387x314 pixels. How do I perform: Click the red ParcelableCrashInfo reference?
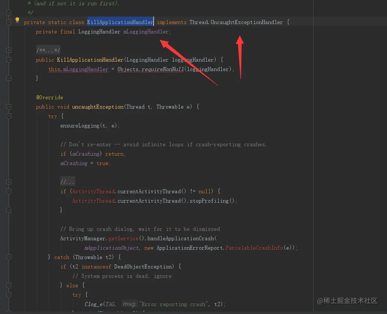coord(254,248)
